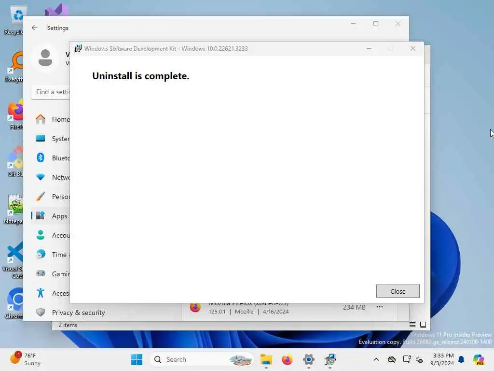Go back in Settings window
Image resolution: width=494 pixels, height=371 pixels.
point(35,28)
